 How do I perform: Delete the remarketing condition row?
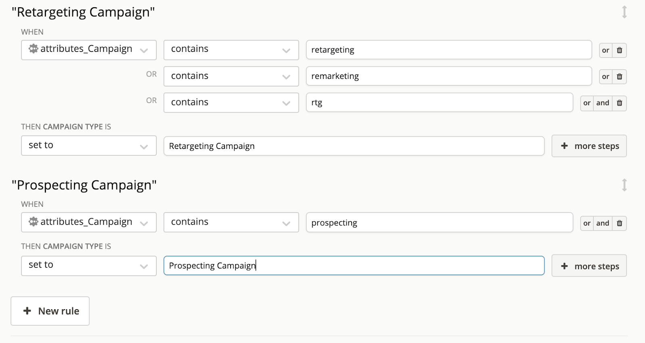pyautogui.click(x=620, y=76)
